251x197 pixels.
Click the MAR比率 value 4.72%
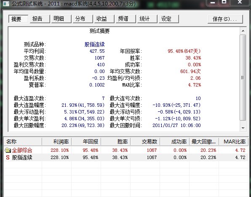pyautogui.click(x=195, y=85)
